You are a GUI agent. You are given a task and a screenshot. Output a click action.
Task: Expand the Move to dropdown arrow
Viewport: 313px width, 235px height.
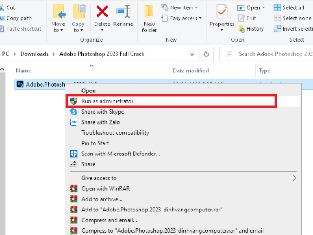pyautogui.click(x=61, y=30)
